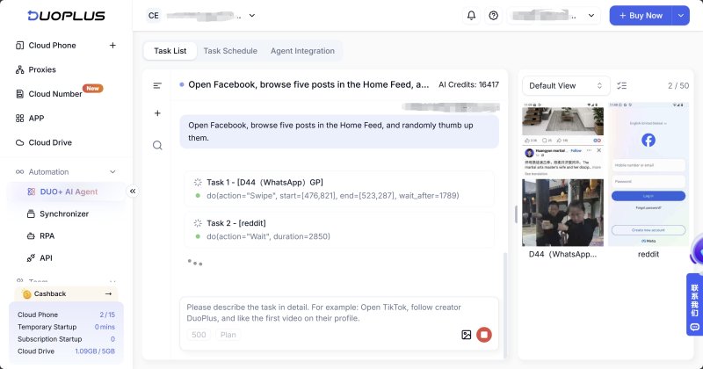This screenshot has width=703, height=369.
Task: Click the D44 (WhatsApp... device label
Action: [562, 254]
